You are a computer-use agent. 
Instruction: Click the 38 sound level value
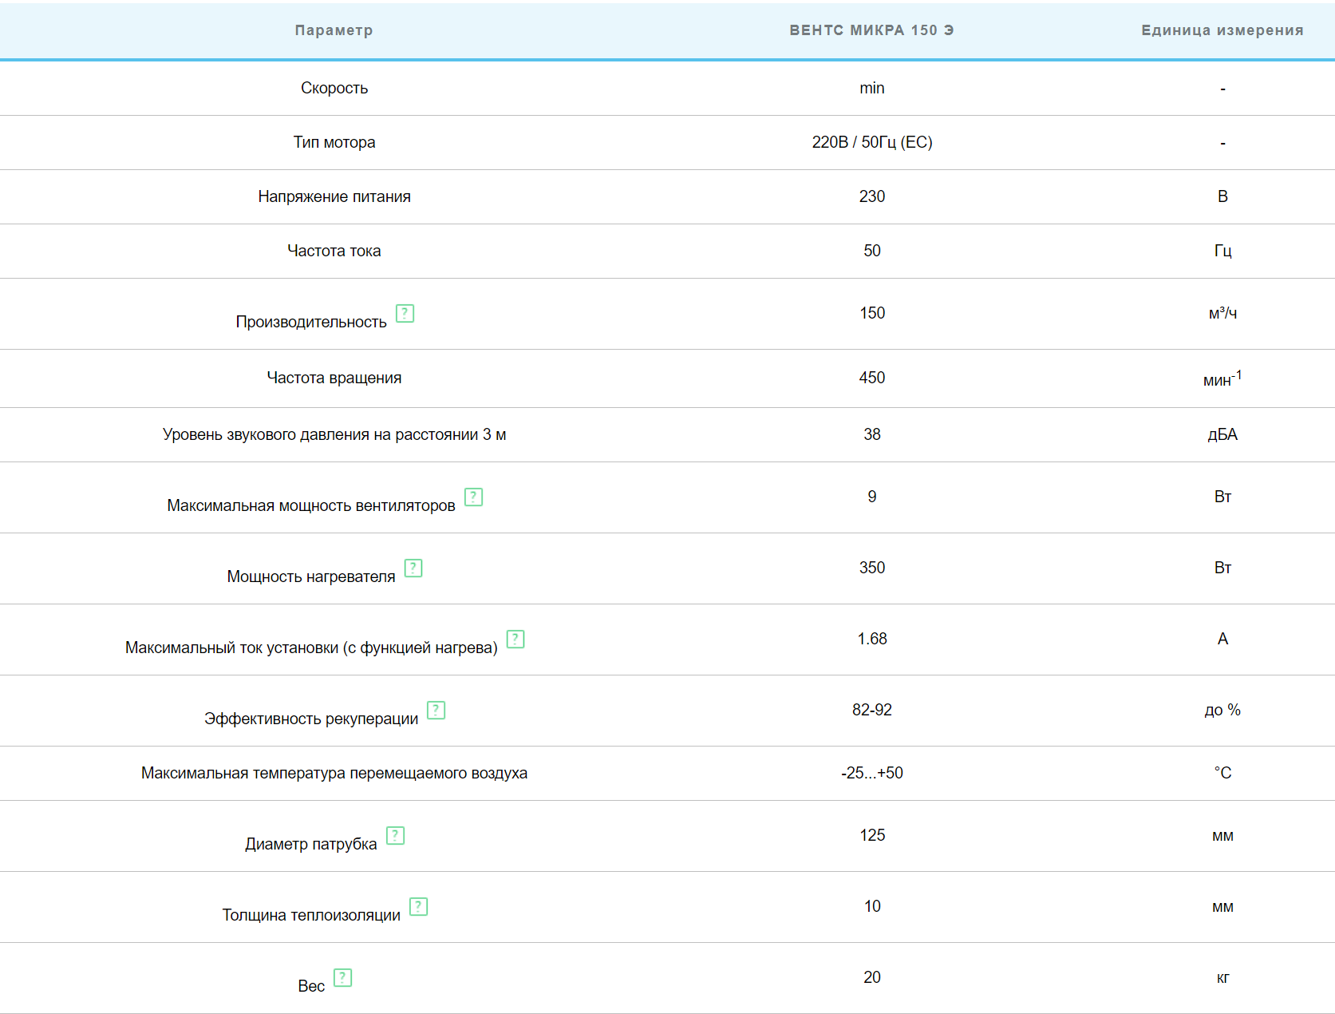(x=872, y=434)
